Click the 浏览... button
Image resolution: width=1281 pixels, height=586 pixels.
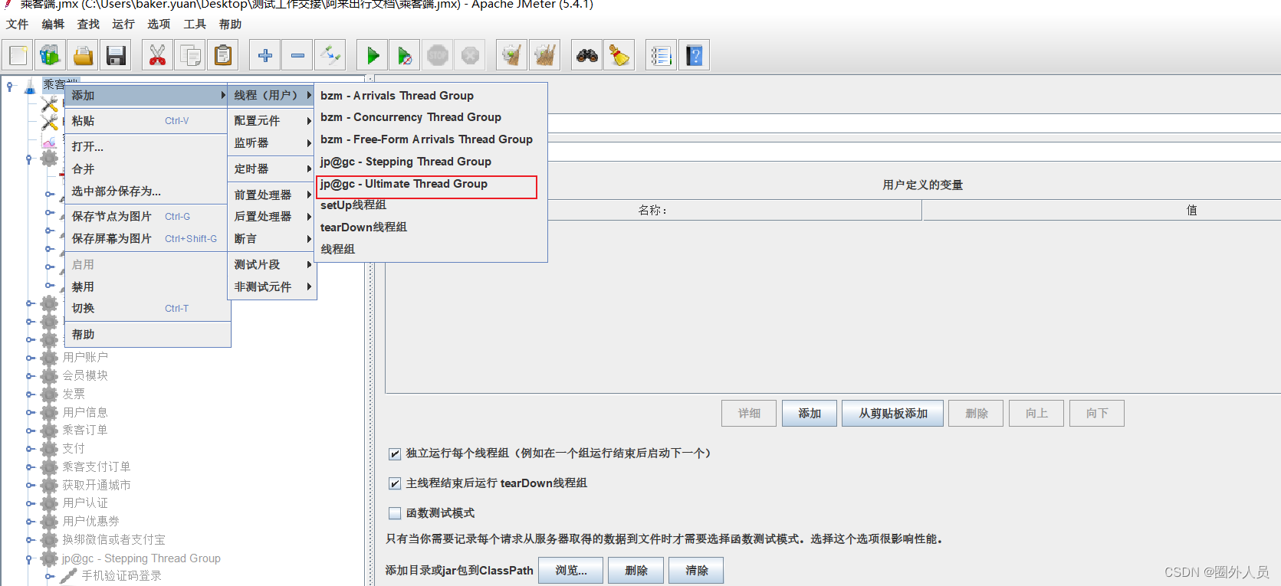(571, 571)
